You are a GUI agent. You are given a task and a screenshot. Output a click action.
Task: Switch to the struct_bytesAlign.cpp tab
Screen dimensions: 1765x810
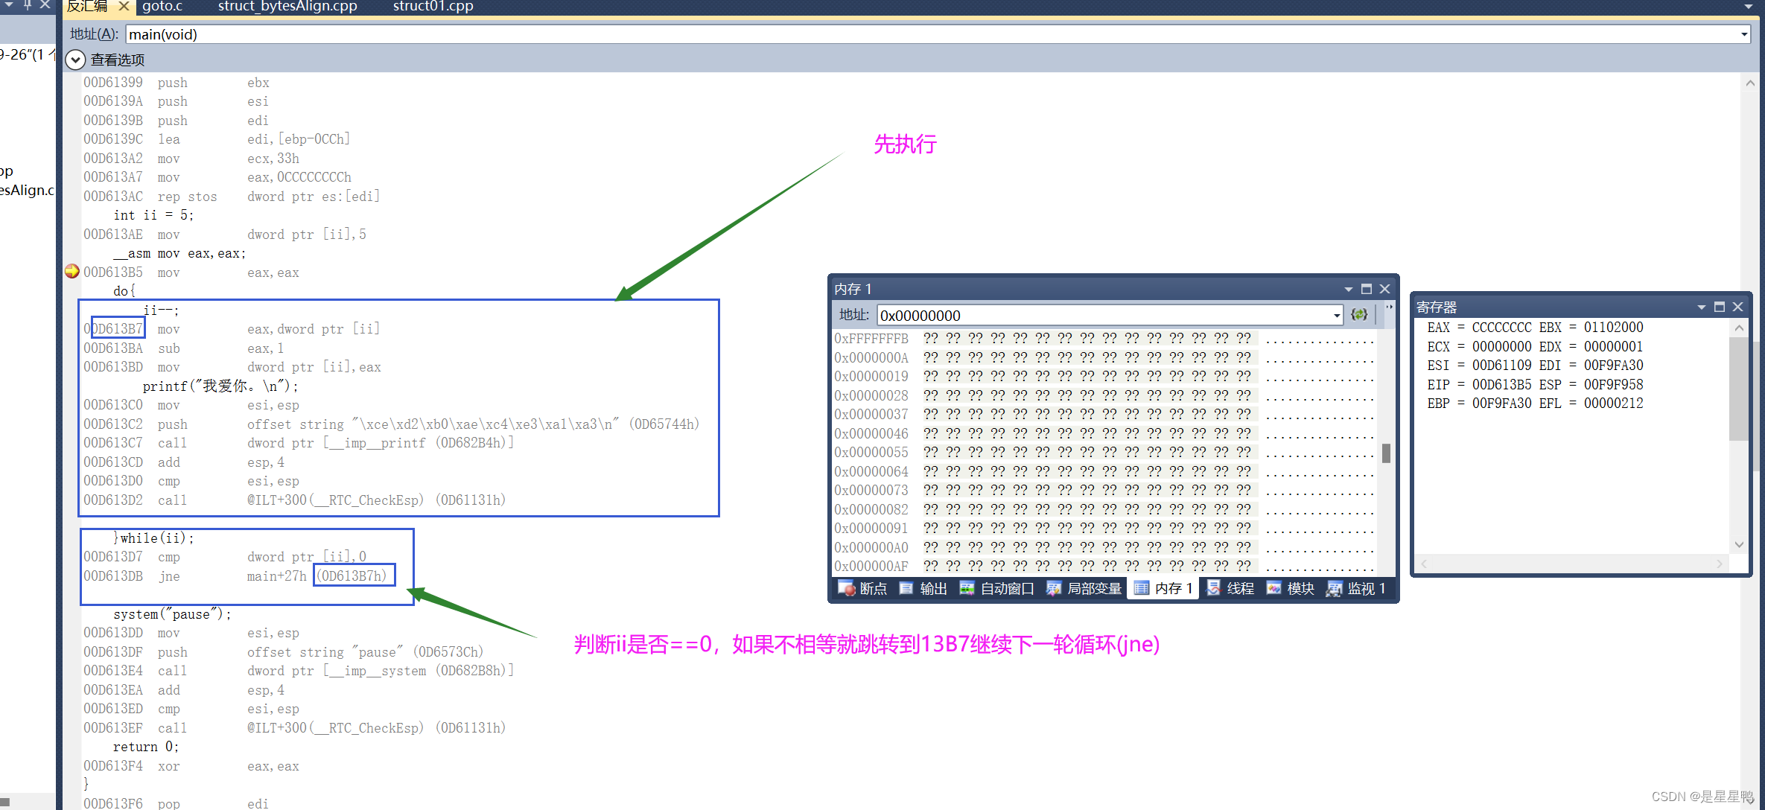tap(287, 7)
